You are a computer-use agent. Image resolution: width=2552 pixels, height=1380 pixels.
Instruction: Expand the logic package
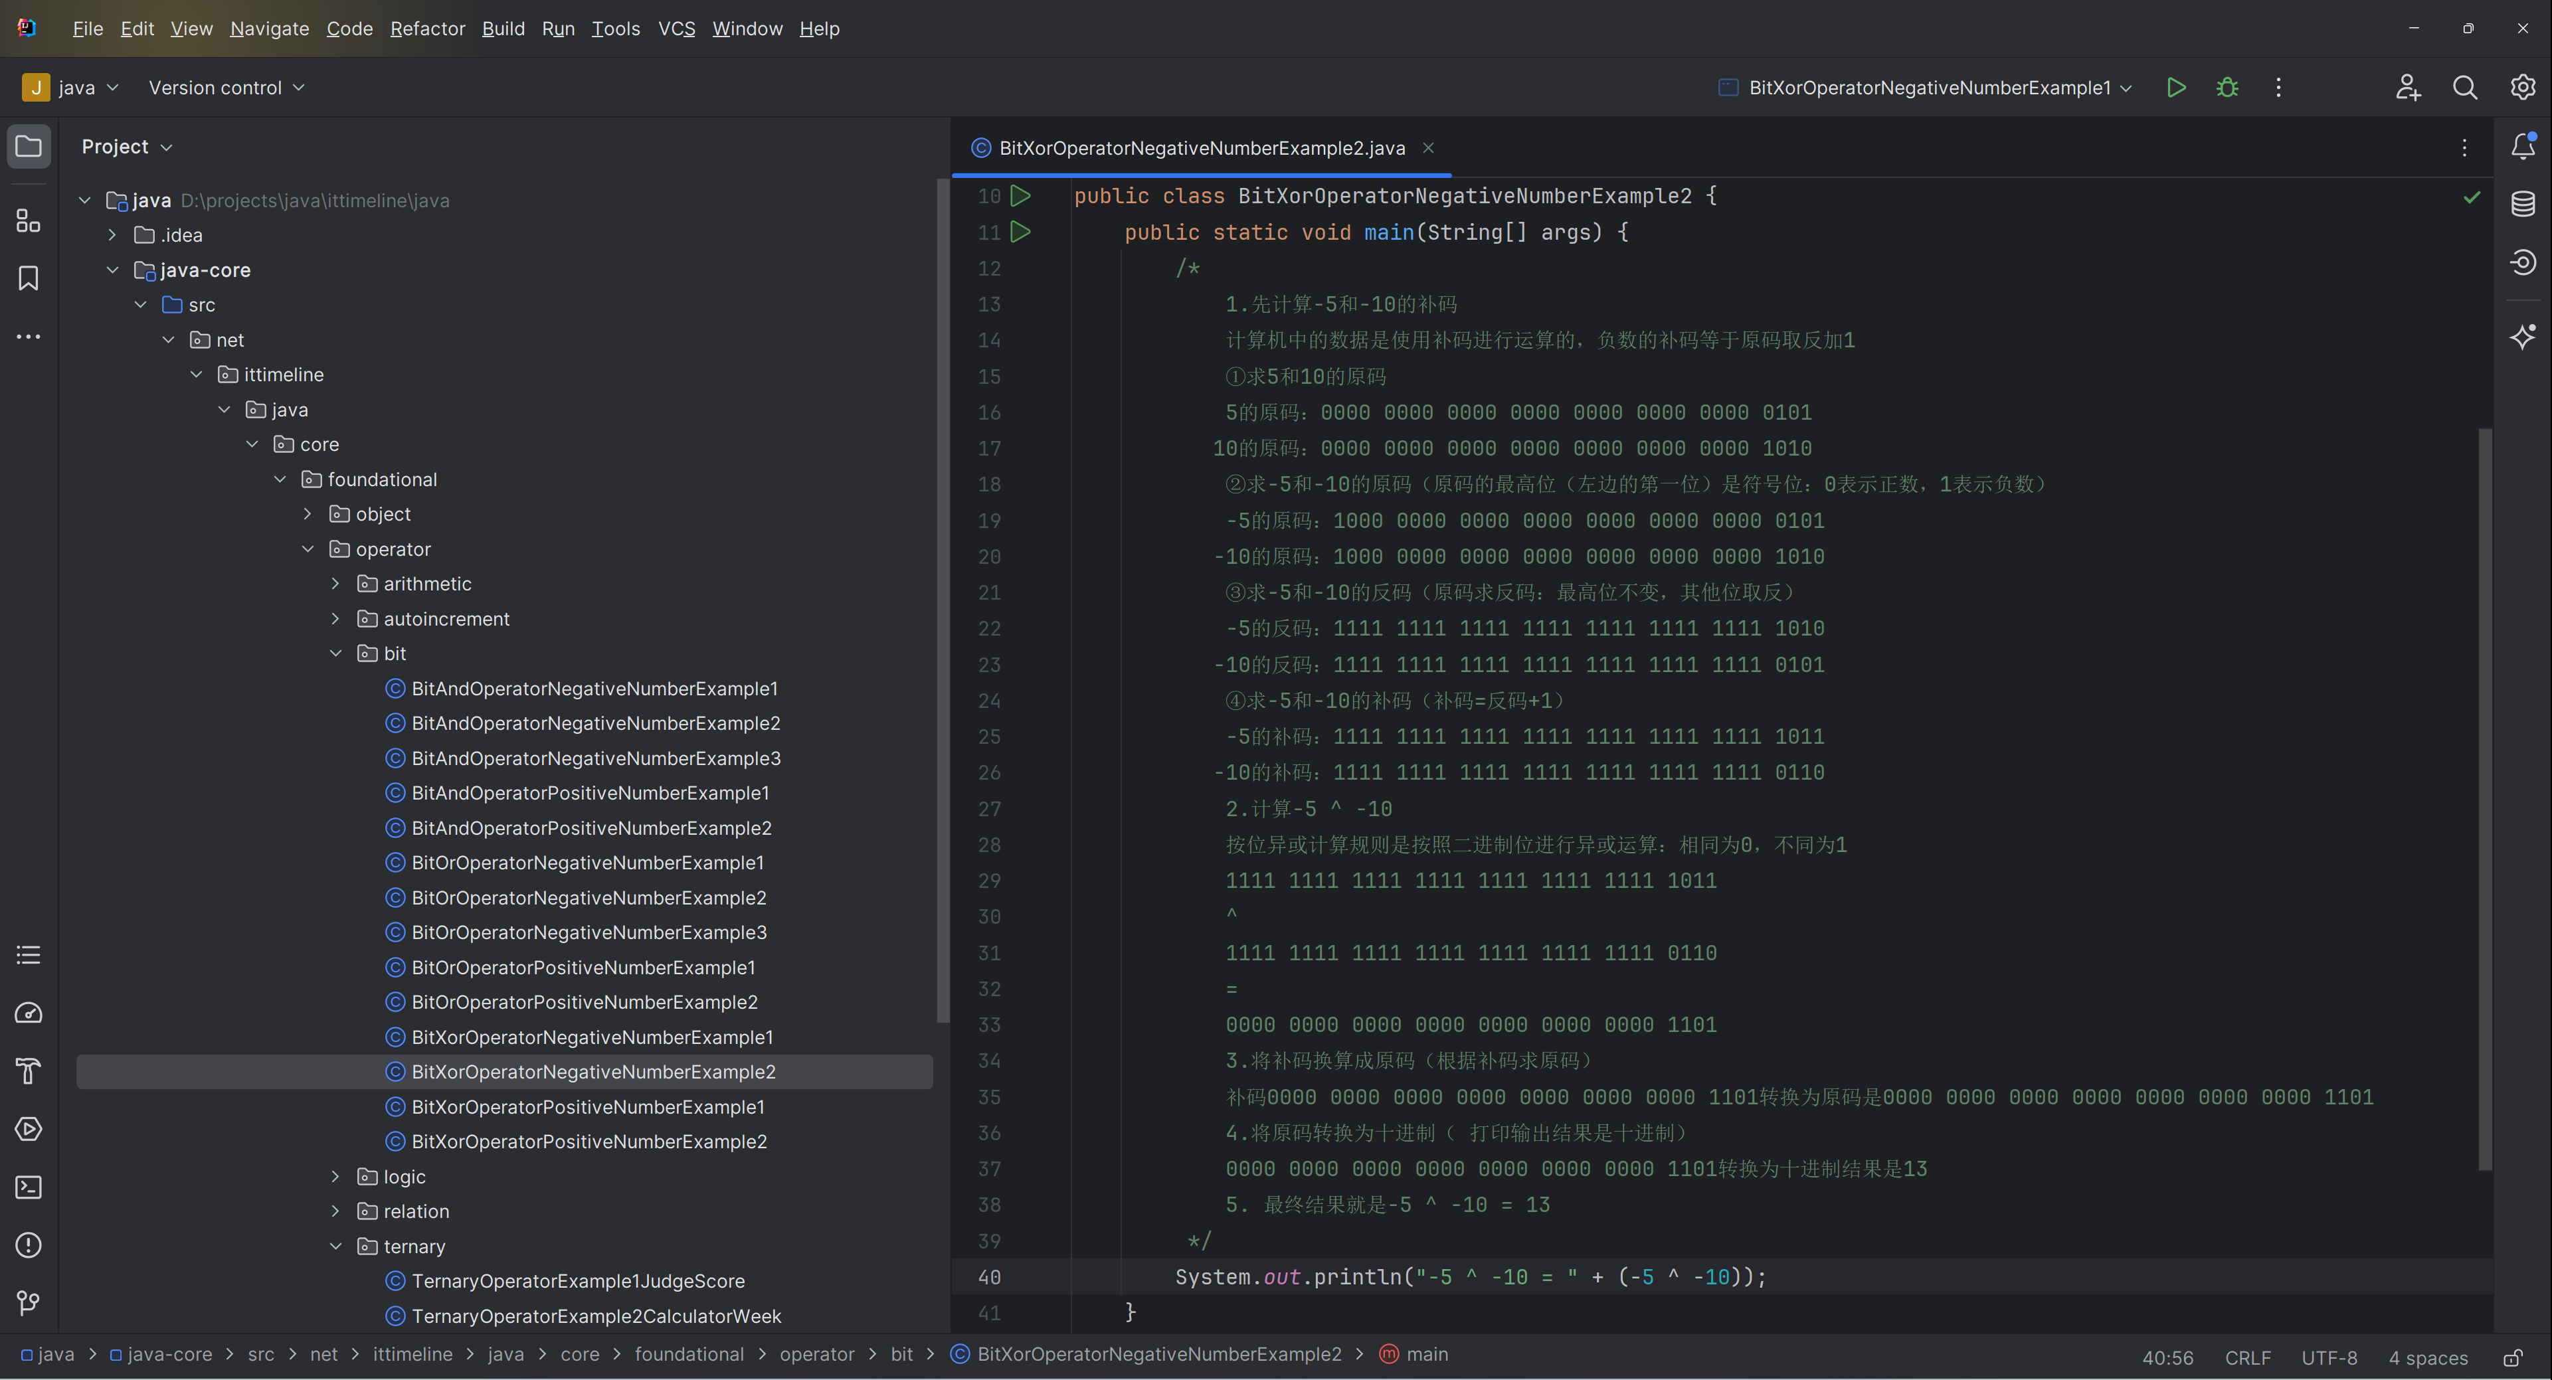pos(335,1177)
